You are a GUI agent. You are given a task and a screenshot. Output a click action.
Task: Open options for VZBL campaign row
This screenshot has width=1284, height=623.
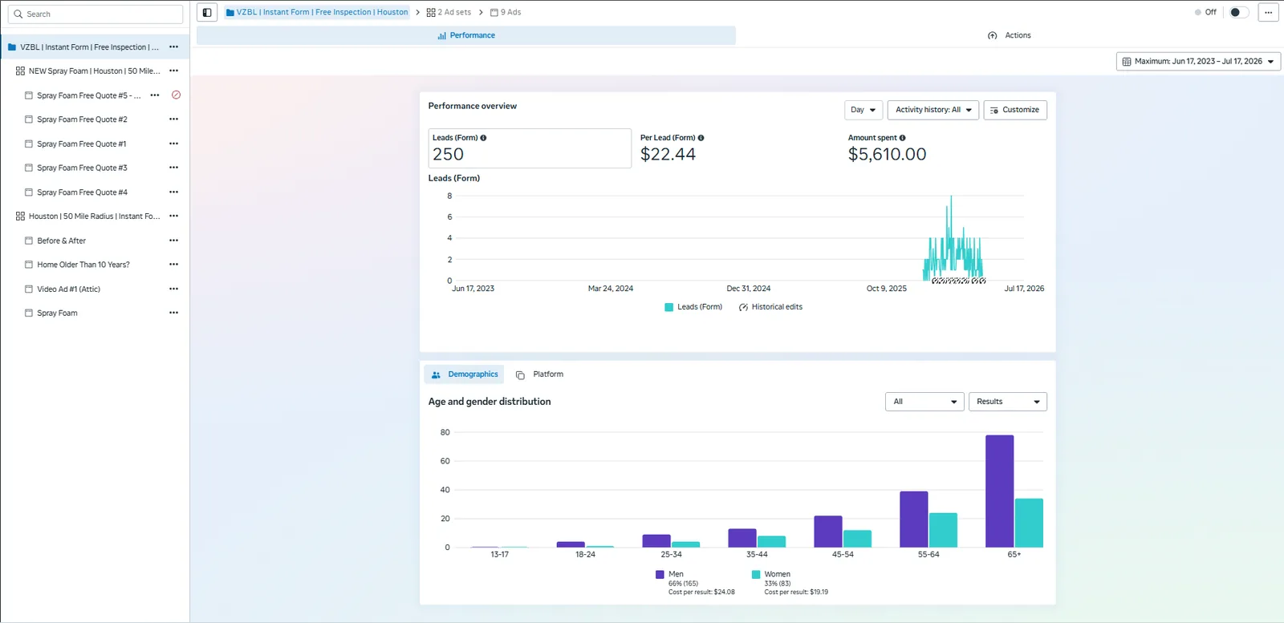tap(173, 47)
